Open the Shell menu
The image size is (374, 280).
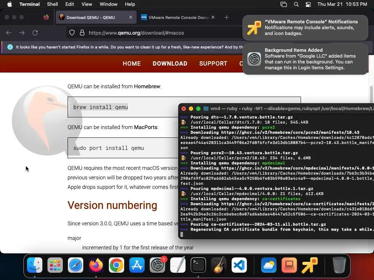coord(53,4)
